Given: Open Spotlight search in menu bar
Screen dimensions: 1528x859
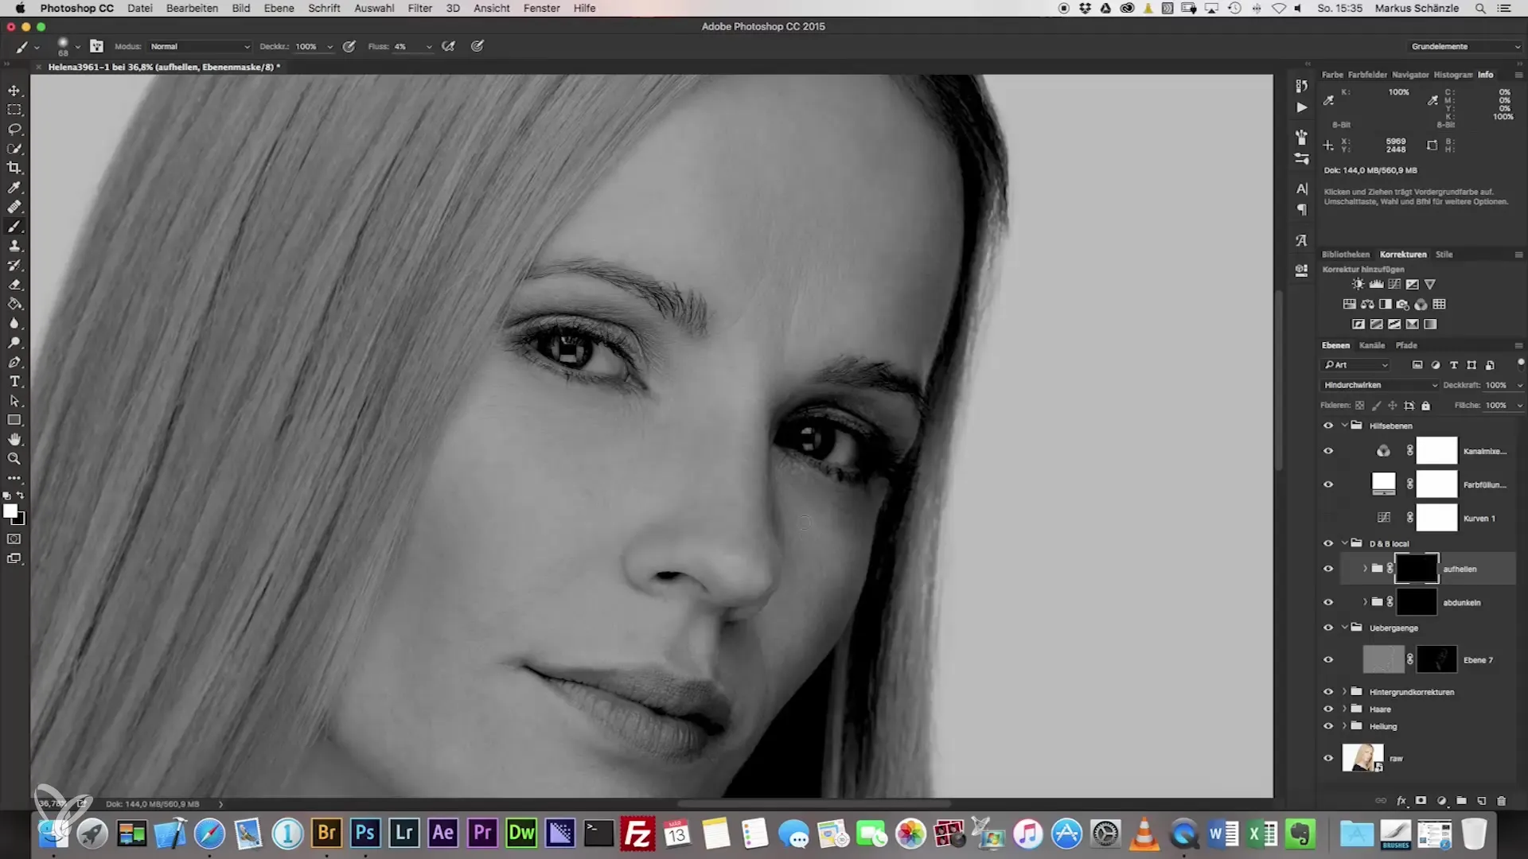Looking at the screenshot, I should tap(1480, 8).
